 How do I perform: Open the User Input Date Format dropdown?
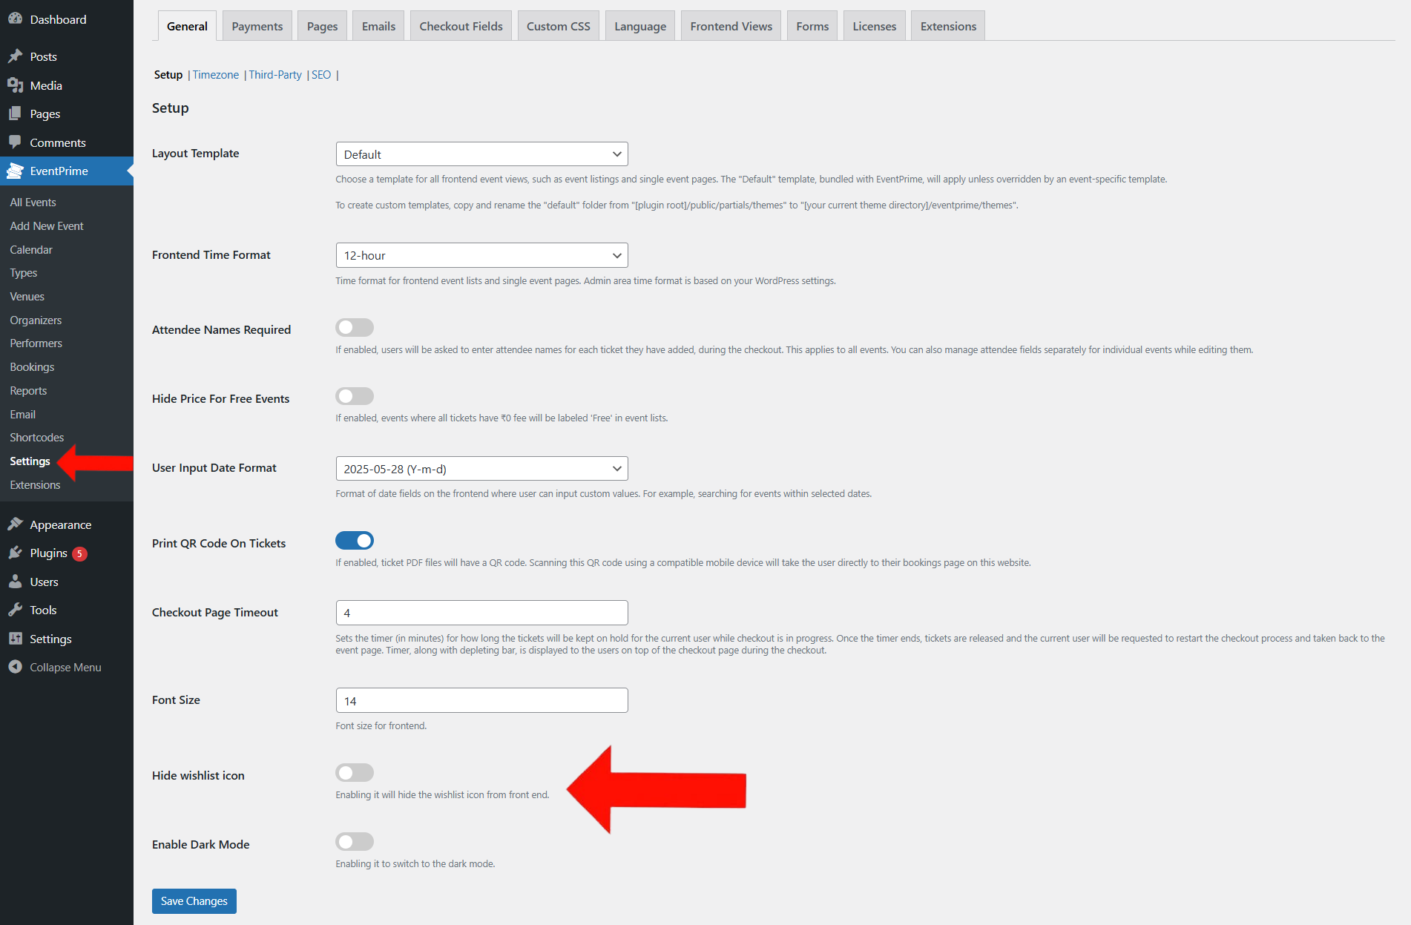coord(481,469)
